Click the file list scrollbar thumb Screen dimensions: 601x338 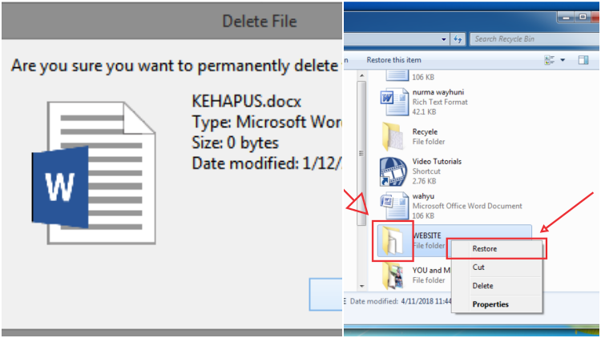coord(361,153)
